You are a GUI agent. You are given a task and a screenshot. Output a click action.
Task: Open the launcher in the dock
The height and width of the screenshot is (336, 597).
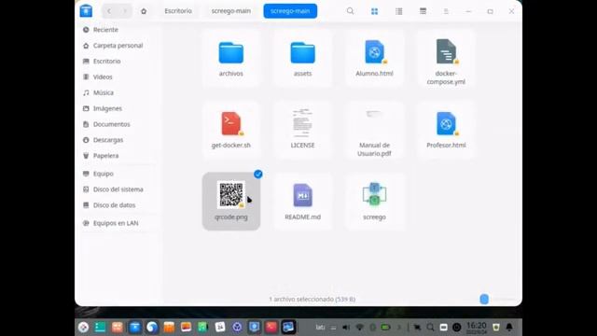tap(83, 327)
